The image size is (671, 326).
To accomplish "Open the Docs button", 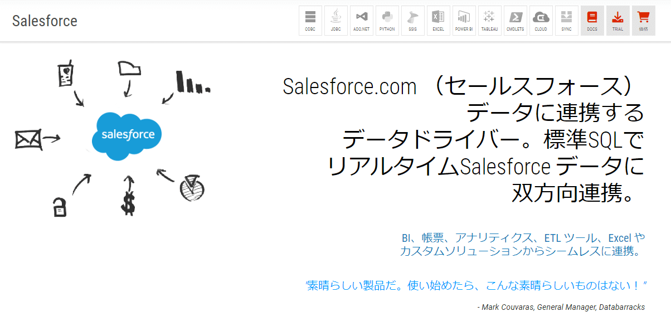I will tap(592, 21).
